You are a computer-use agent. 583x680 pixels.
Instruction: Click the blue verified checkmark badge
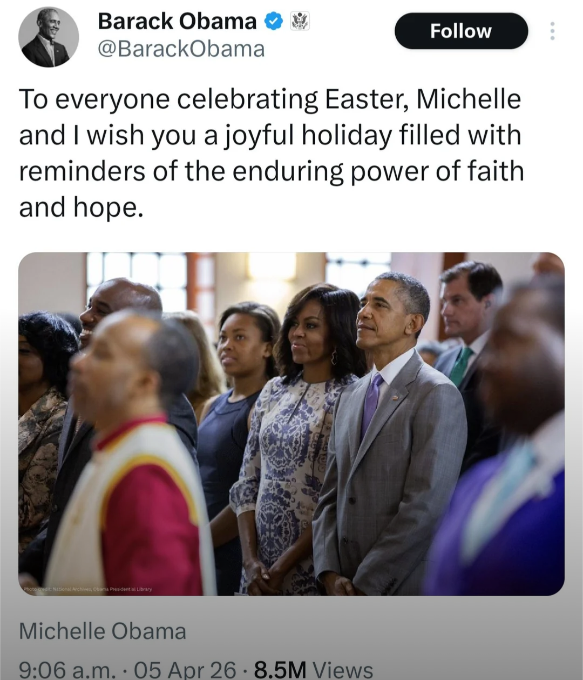click(274, 22)
